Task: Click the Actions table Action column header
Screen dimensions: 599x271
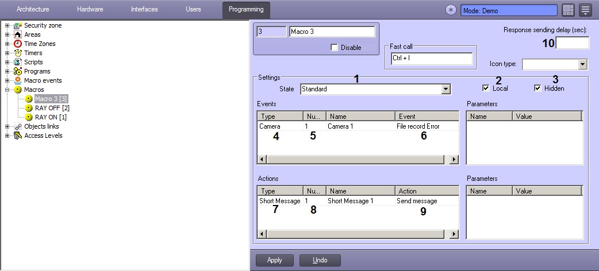Action: point(427,191)
